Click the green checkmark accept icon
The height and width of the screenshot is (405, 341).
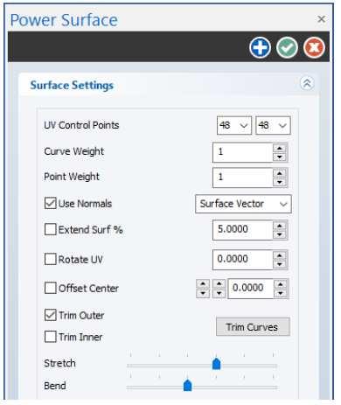(x=287, y=47)
